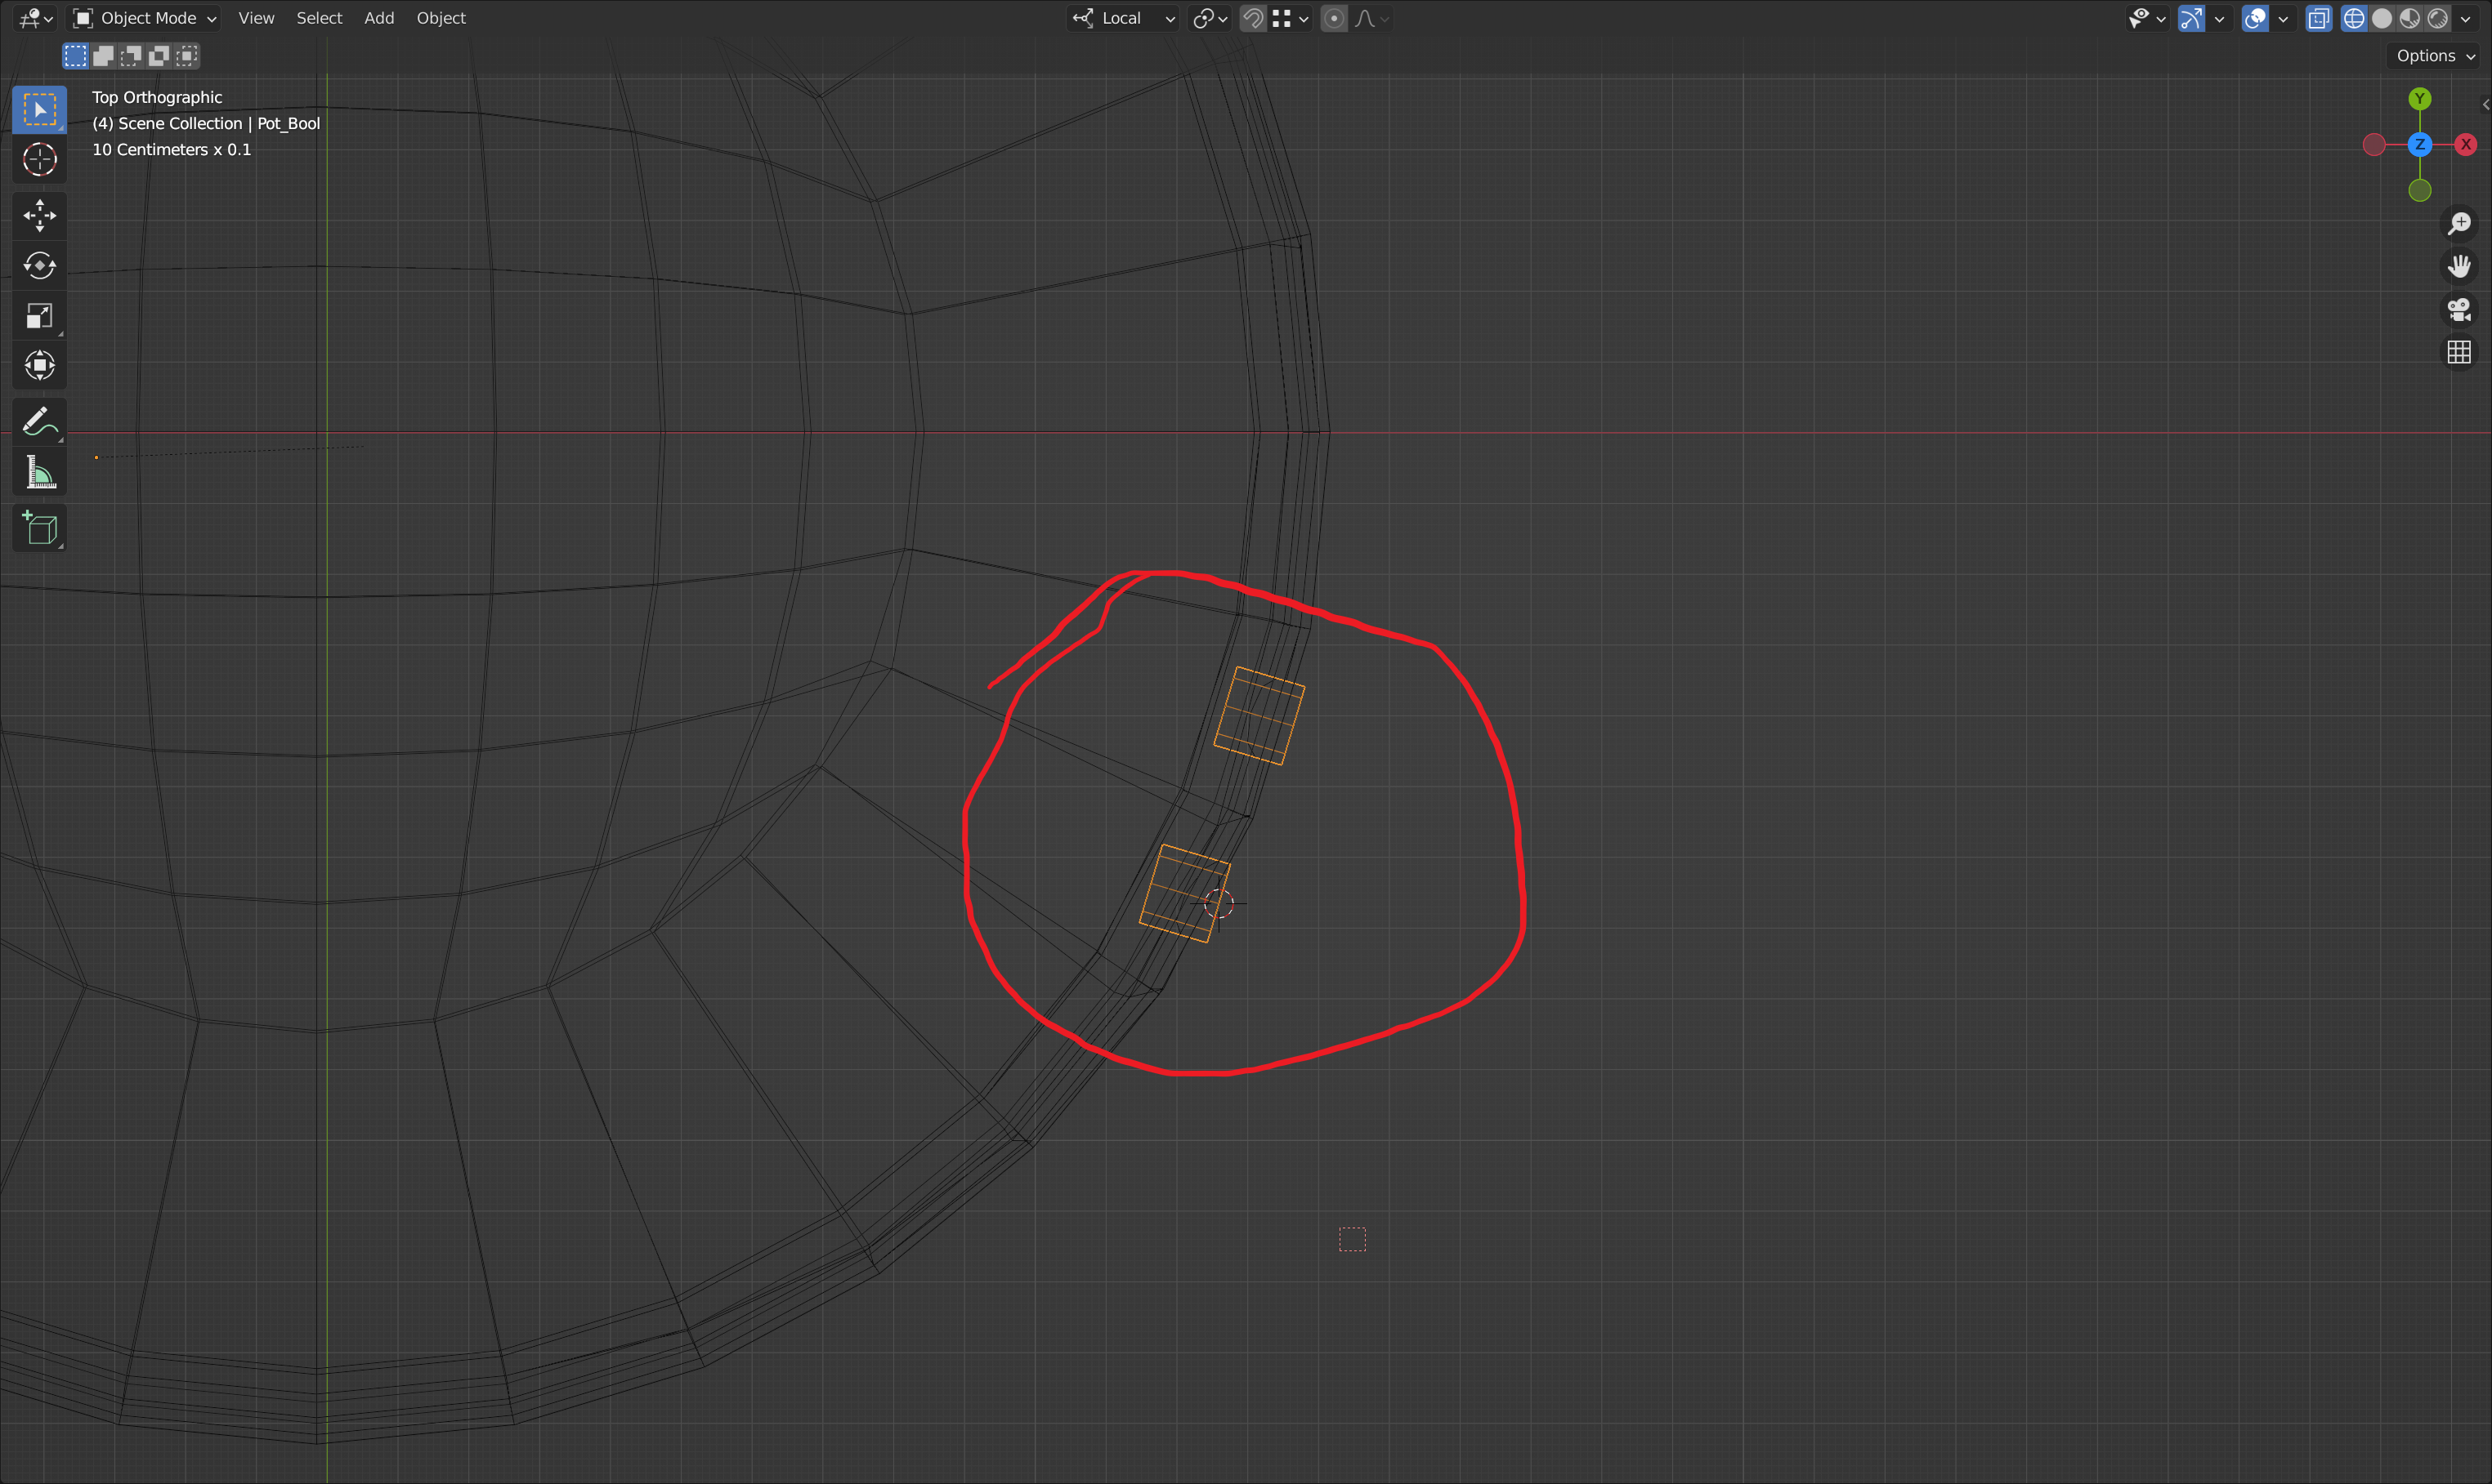Open the Local transform orientation dropdown
2492x1484 pixels.
point(1124,18)
